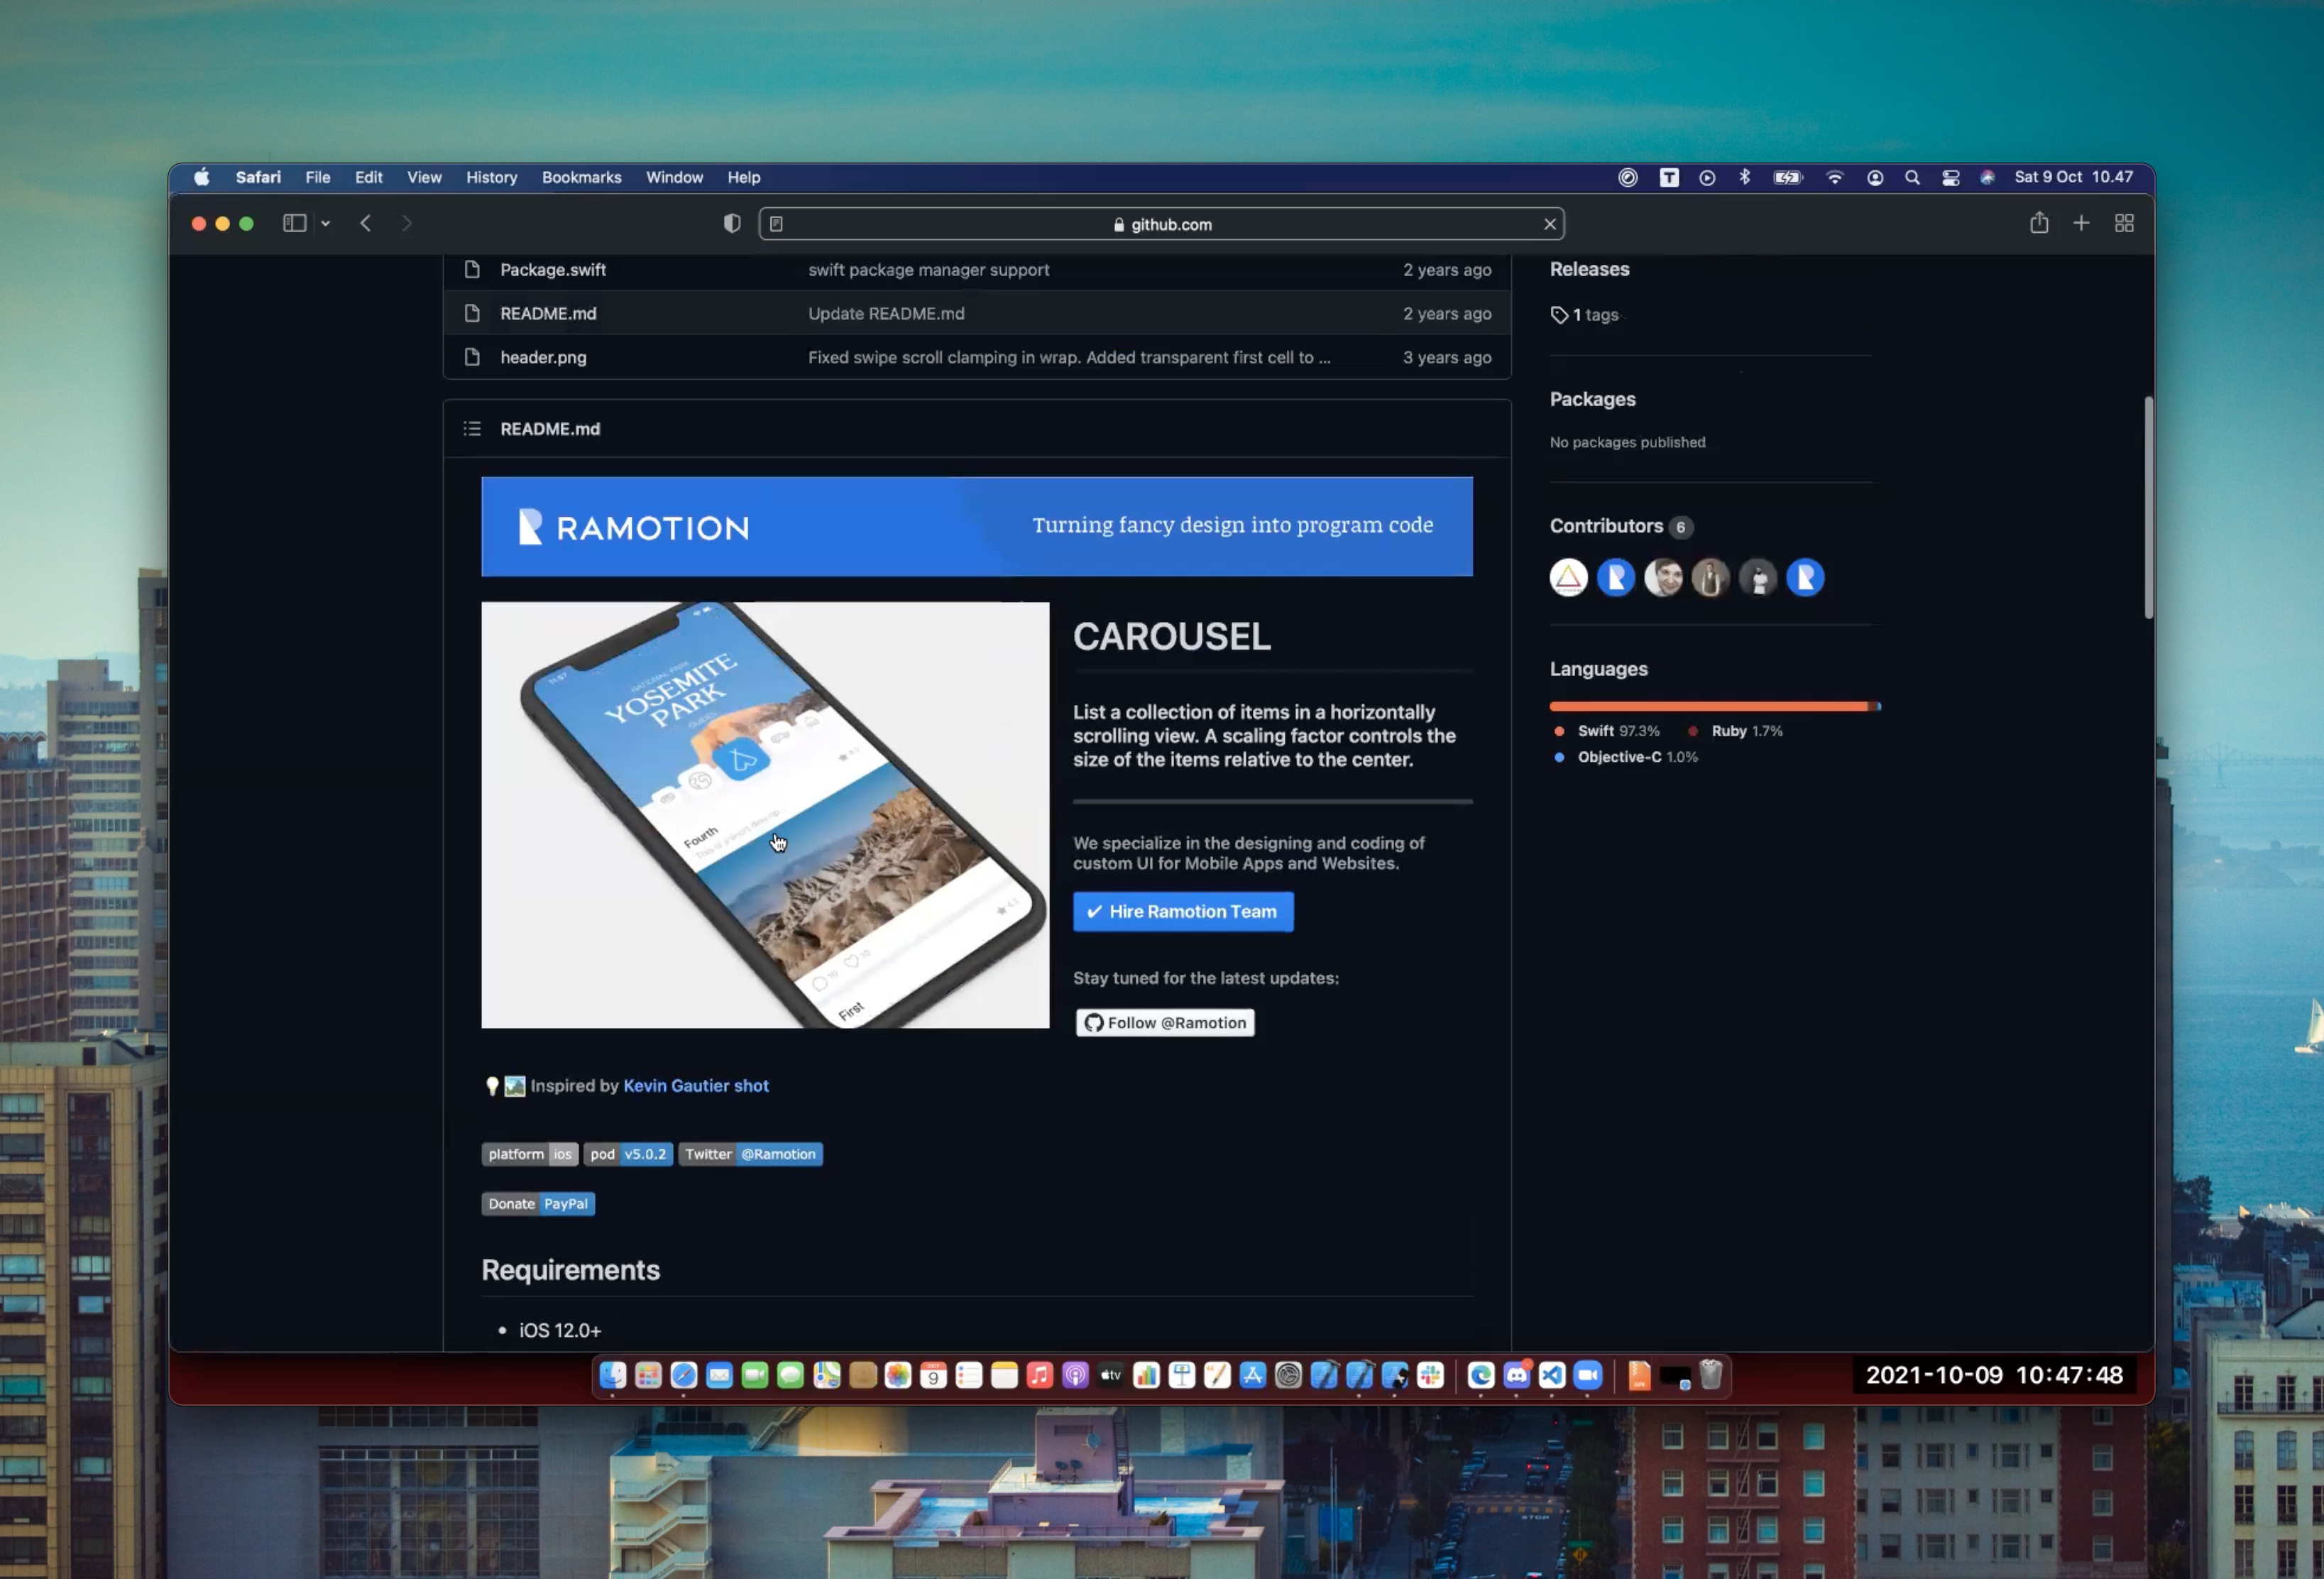2324x1579 pixels.
Task: Click the Swift 97.3% language link
Action: coord(1609,731)
